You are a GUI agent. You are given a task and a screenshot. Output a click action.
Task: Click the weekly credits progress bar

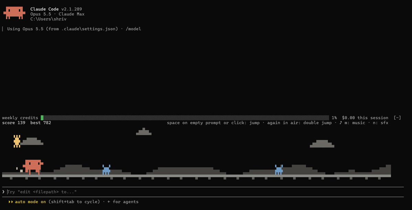pyautogui.click(x=185, y=118)
